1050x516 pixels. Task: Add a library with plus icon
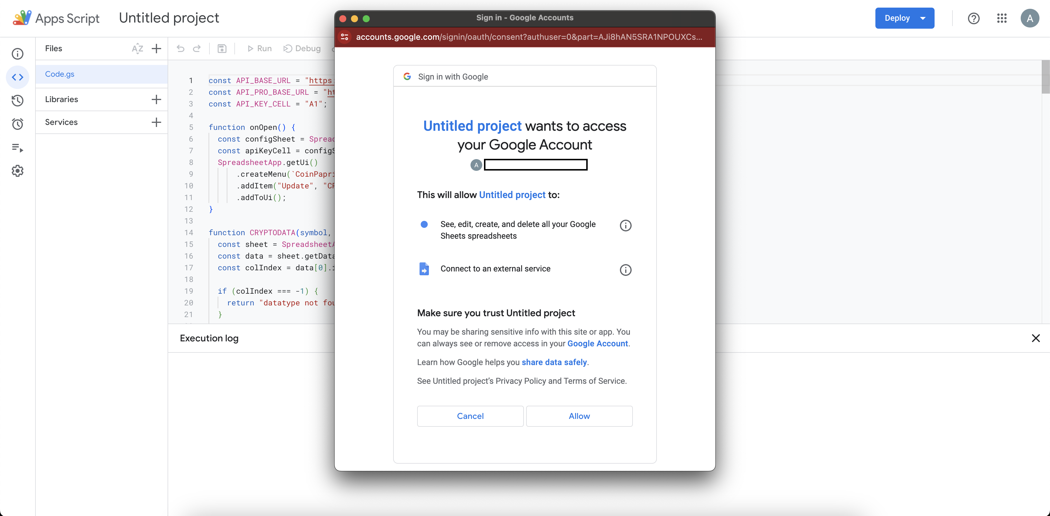pyautogui.click(x=156, y=99)
